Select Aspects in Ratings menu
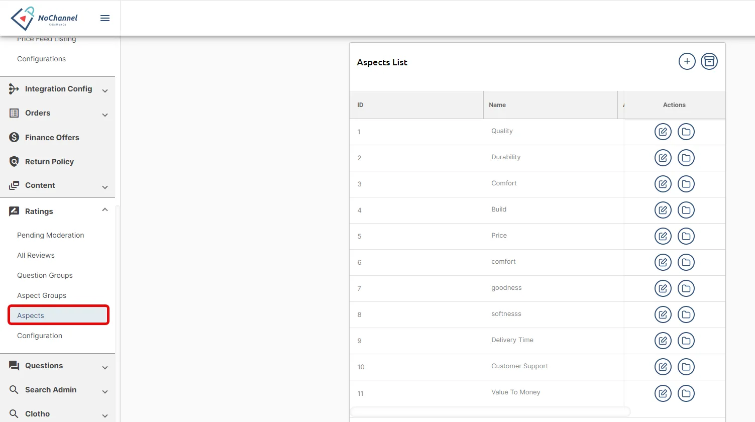Viewport: 755px width, 422px height. [x=58, y=315]
